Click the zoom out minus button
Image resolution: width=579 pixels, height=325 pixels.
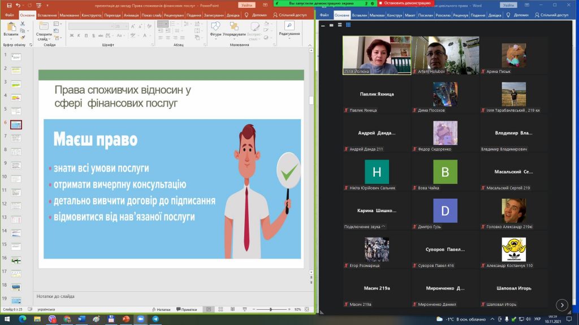pos(254,310)
